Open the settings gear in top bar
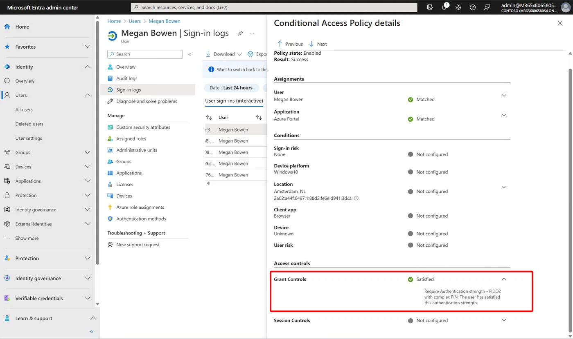 (x=458, y=7)
